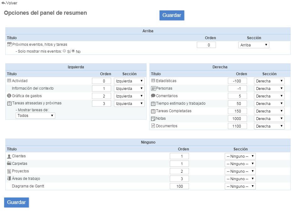Select Sí for Solo mostrar mis eventos
This screenshot has width=296, height=215.
[64, 51]
